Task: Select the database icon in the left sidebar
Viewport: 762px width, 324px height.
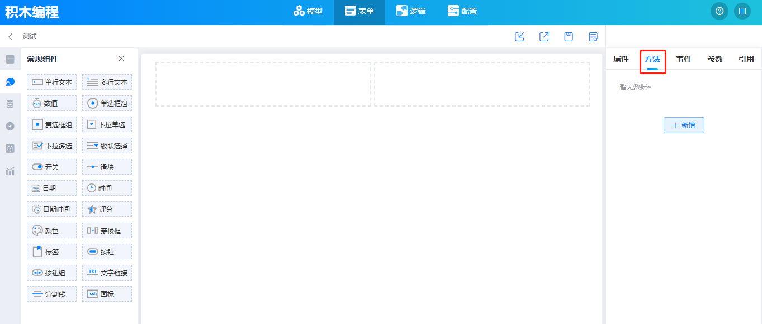Action: (10, 104)
